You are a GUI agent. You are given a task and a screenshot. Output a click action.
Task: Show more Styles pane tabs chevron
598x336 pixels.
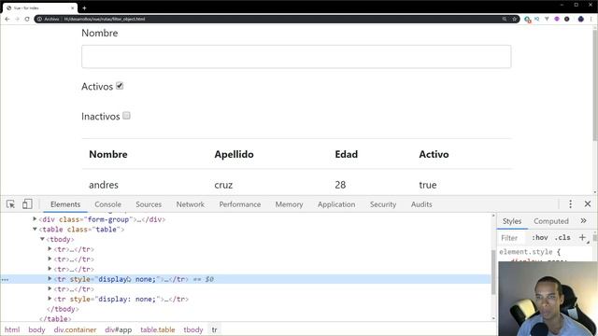click(x=583, y=221)
